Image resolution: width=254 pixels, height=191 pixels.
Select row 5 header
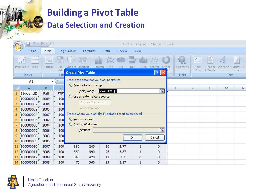[16, 115]
